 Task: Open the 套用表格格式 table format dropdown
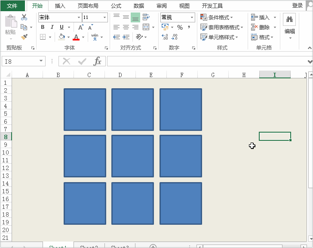pyautogui.click(x=222, y=27)
